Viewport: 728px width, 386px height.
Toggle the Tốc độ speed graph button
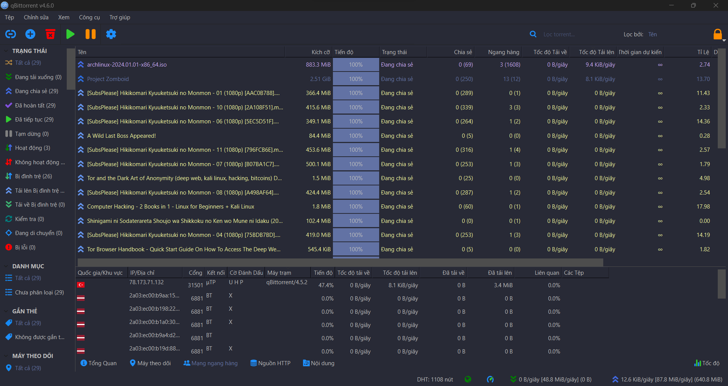pos(707,363)
